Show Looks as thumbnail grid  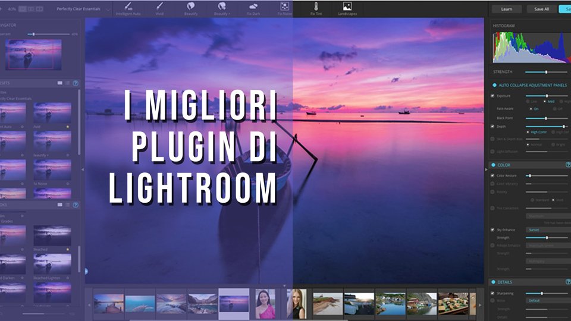tap(59, 205)
